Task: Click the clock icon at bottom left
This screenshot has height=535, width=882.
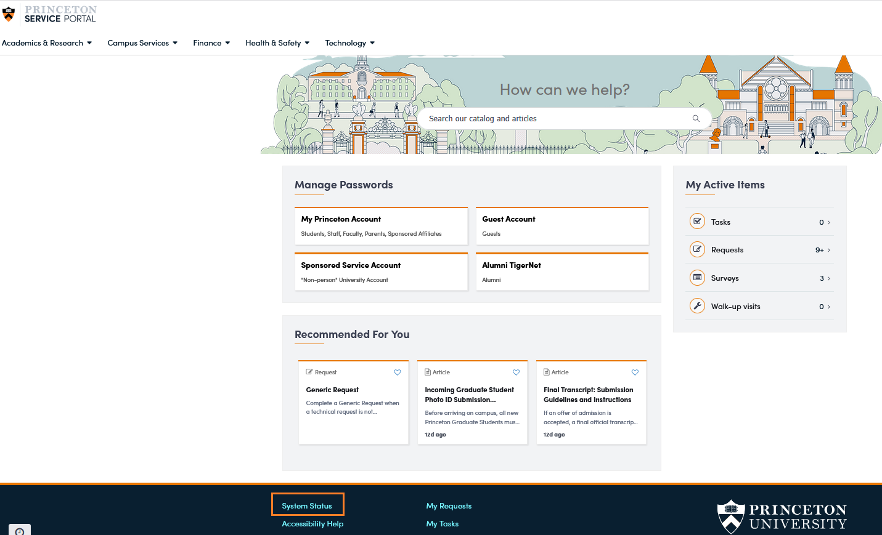Action: 20,531
